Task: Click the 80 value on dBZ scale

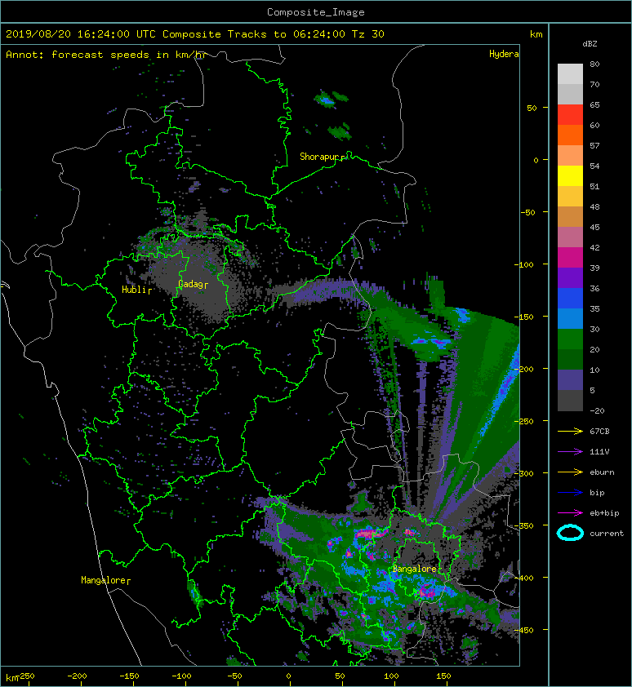Action: pos(594,64)
